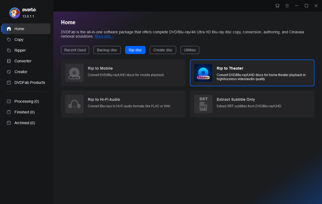Select the Utilities tab
The width and height of the screenshot is (322, 204).
190,50
